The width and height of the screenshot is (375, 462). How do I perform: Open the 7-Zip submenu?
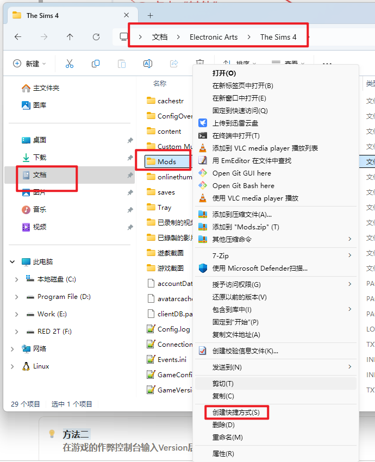[x=276, y=256]
